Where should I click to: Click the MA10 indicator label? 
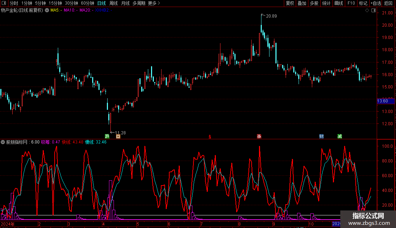coord(71,10)
